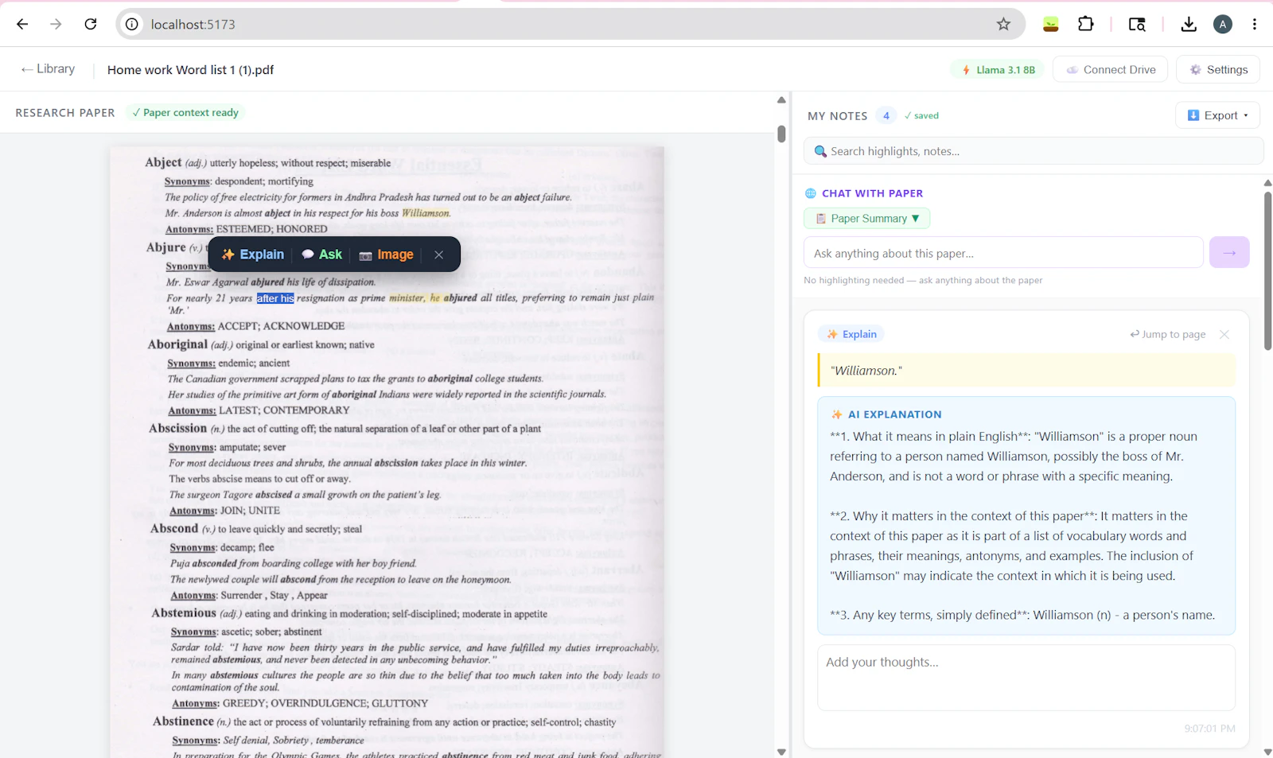Click Ask anything about this paper field
1273x758 pixels.
[1003, 253]
